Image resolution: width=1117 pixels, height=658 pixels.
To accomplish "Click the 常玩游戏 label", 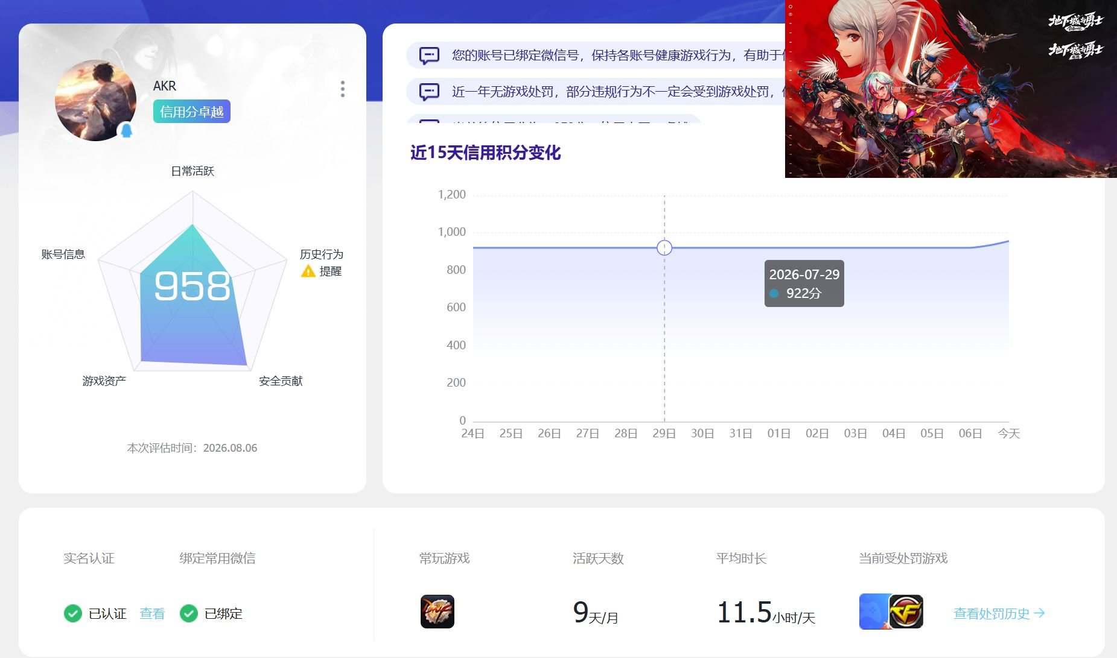I will point(445,558).
